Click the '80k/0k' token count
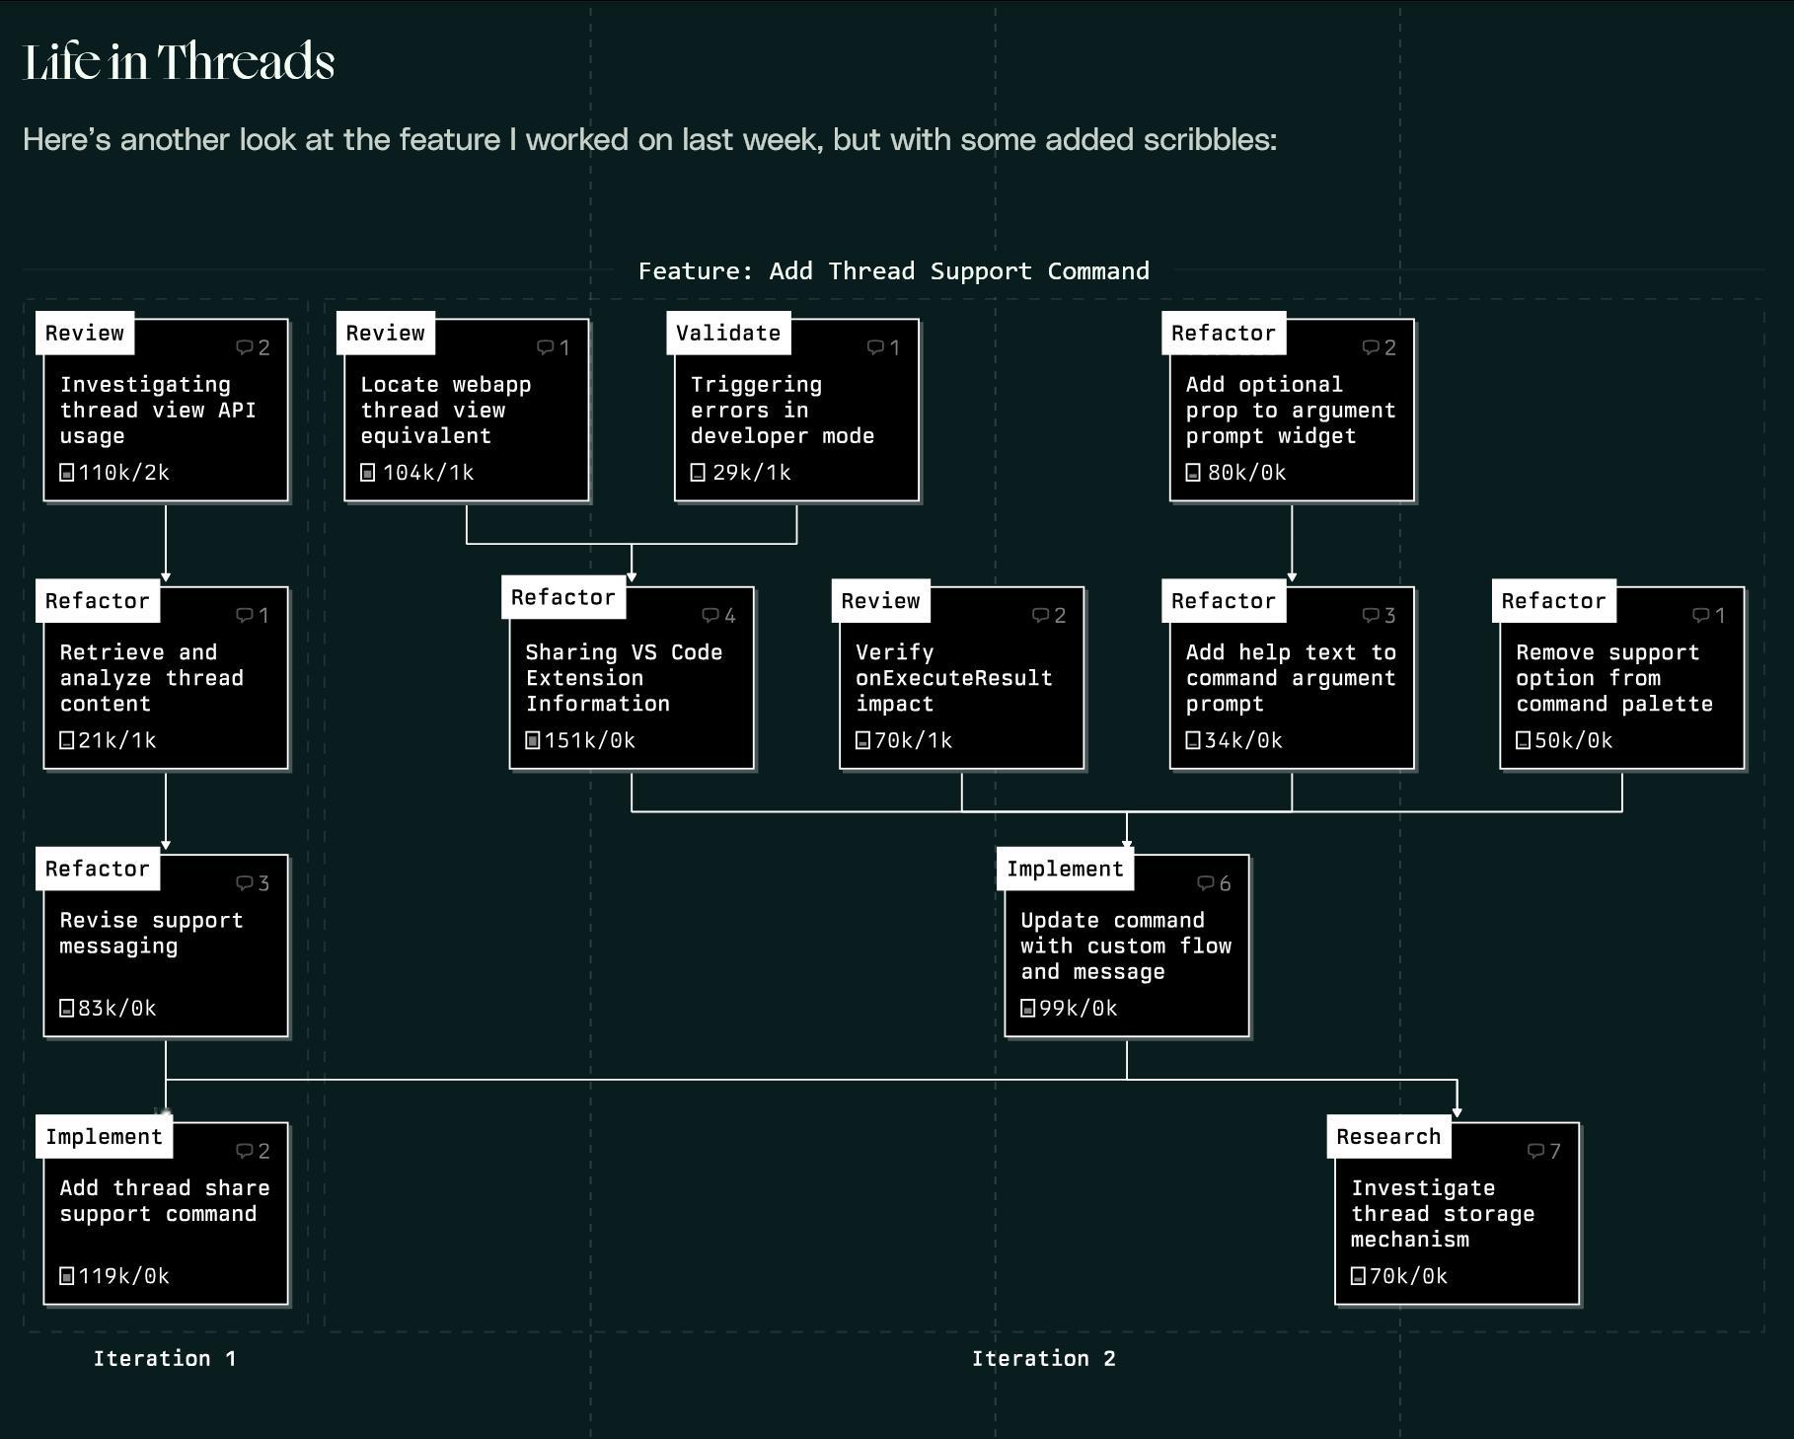The height and width of the screenshot is (1439, 1794). point(1246,473)
